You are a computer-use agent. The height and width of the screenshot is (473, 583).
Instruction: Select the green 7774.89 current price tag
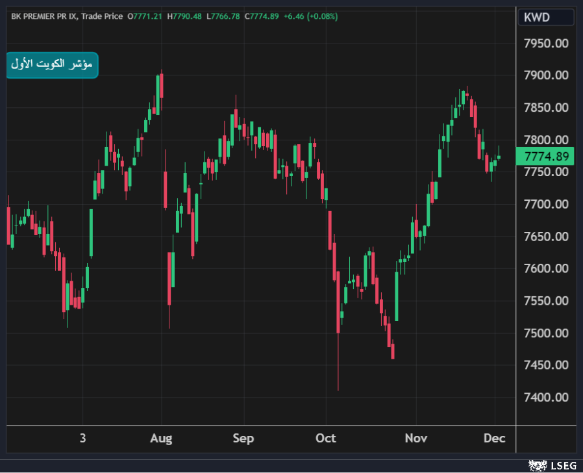click(x=545, y=156)
